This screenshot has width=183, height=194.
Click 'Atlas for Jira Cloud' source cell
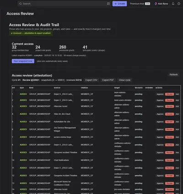[x=62, y=114]
